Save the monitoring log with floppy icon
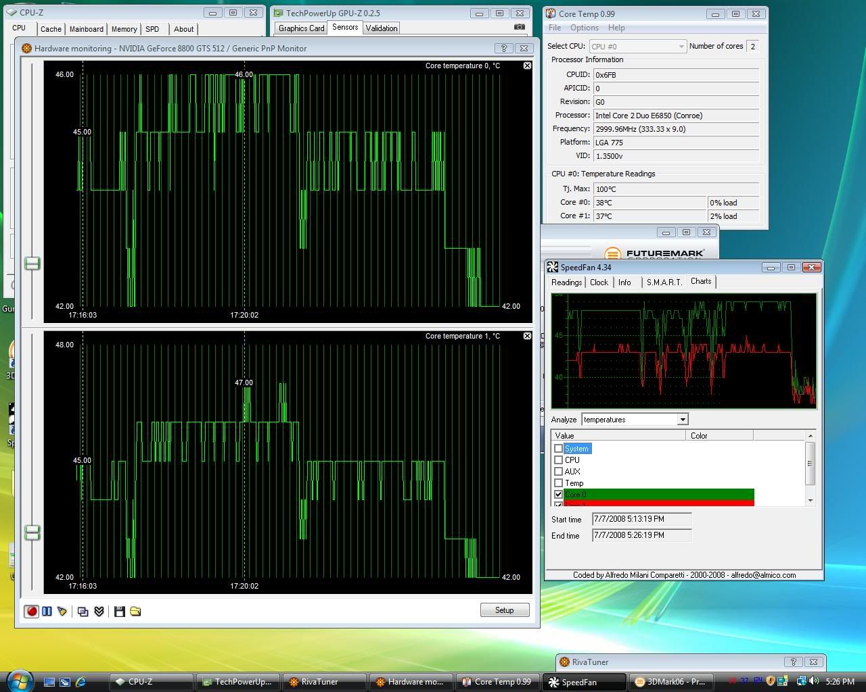 point(120,611)
